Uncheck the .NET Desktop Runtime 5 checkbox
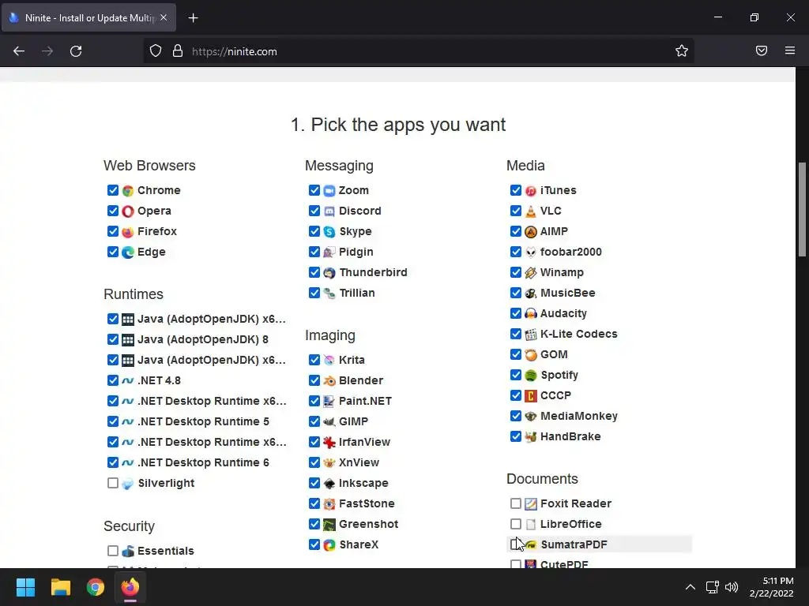809x606 pixels. tap(113, 421)
